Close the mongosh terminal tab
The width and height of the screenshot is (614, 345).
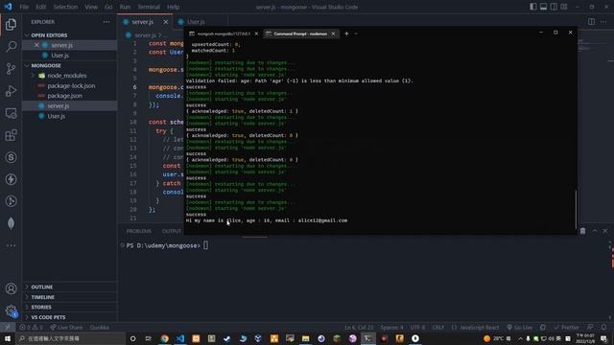click(x=256, y=34)
